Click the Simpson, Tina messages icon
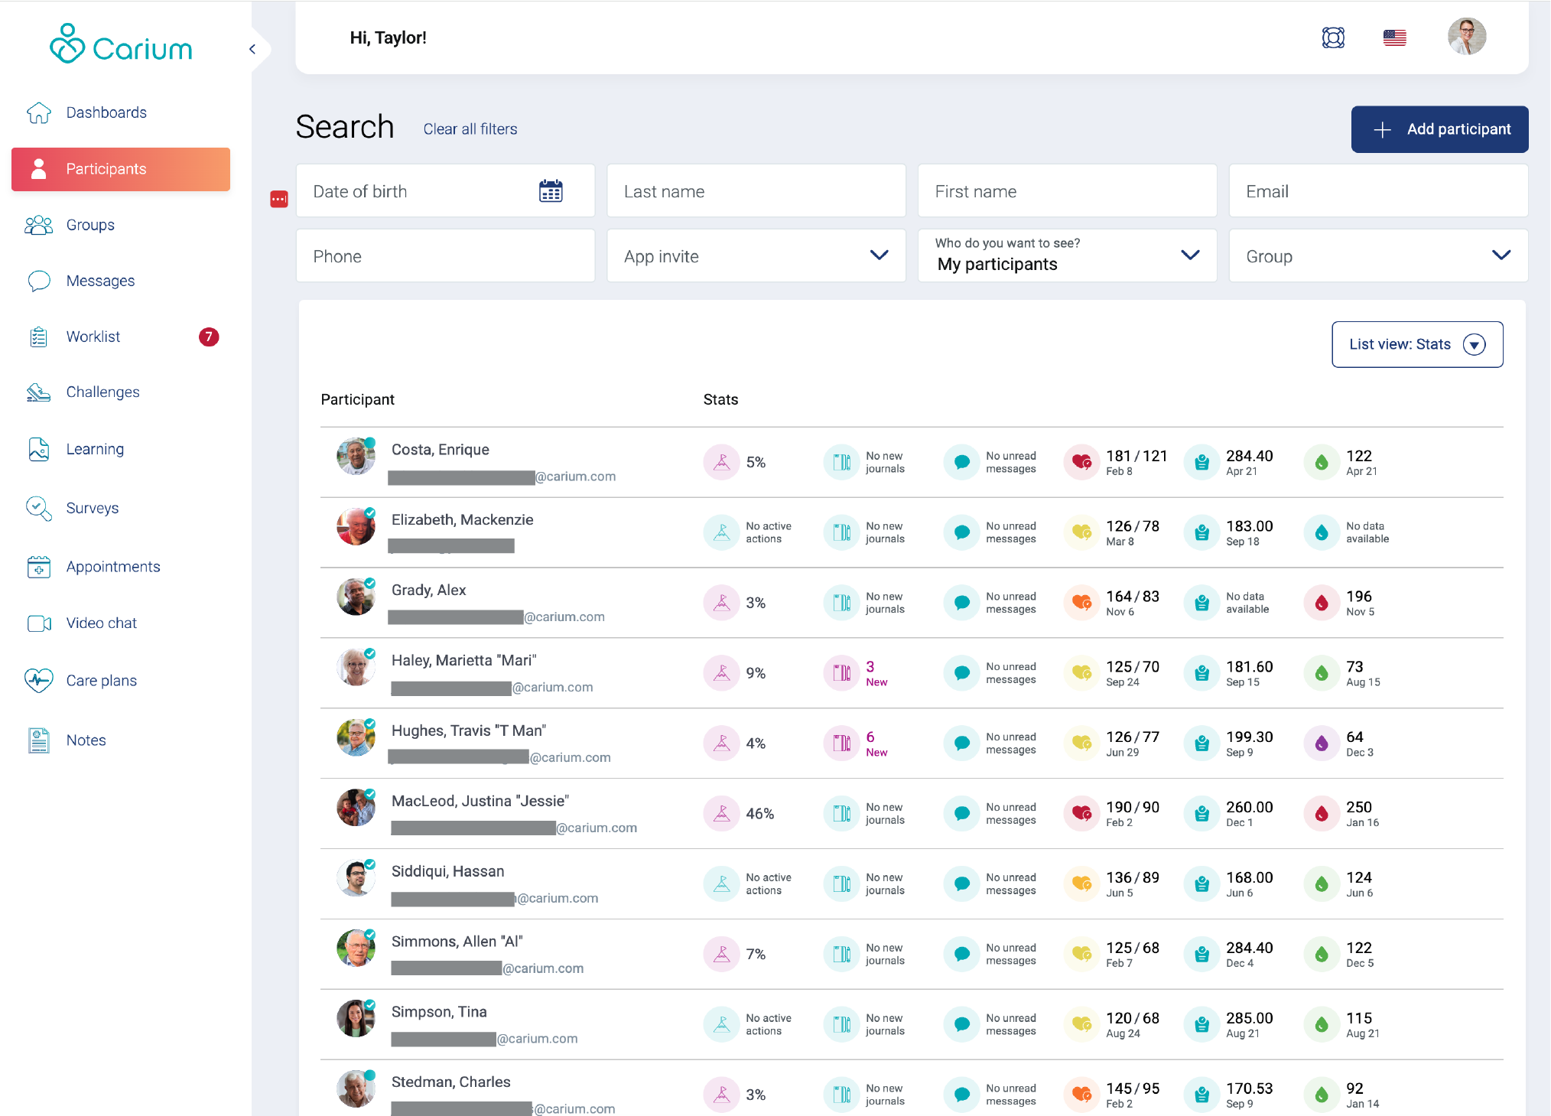Viewport: 1551px width, 1116px height. (961, 1025)
